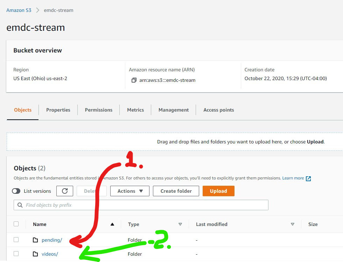The height and width of the screenshot is (262, 343).
Task: Click the region text US East (Ohio) us-east-2
Action: click(40, 78)
